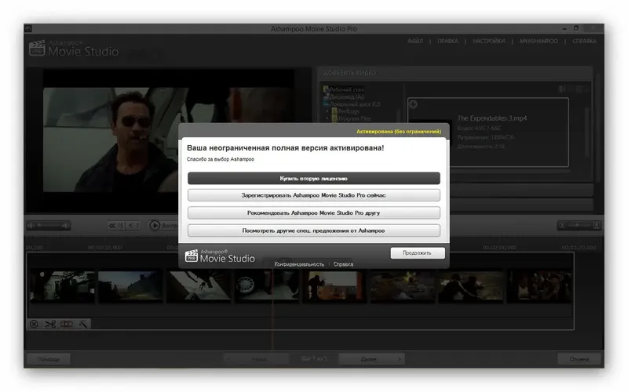
Task: Click the rewind 15 seconds button
Action: tap(115, 226)
